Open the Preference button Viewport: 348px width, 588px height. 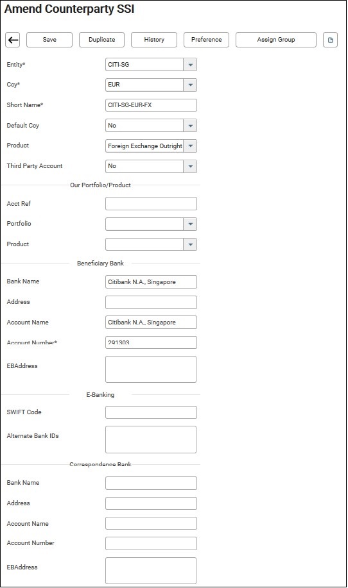(x=206, y=40)
